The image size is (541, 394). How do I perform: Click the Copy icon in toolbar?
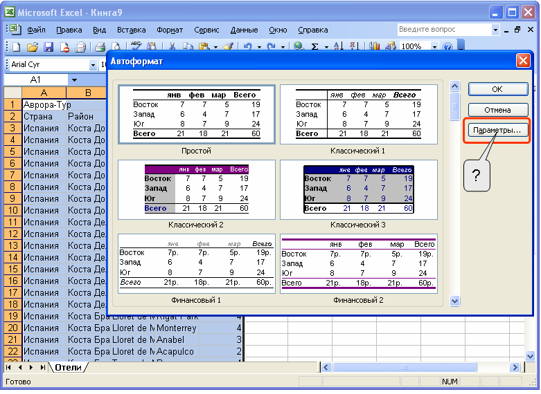[x=188, y=46]
